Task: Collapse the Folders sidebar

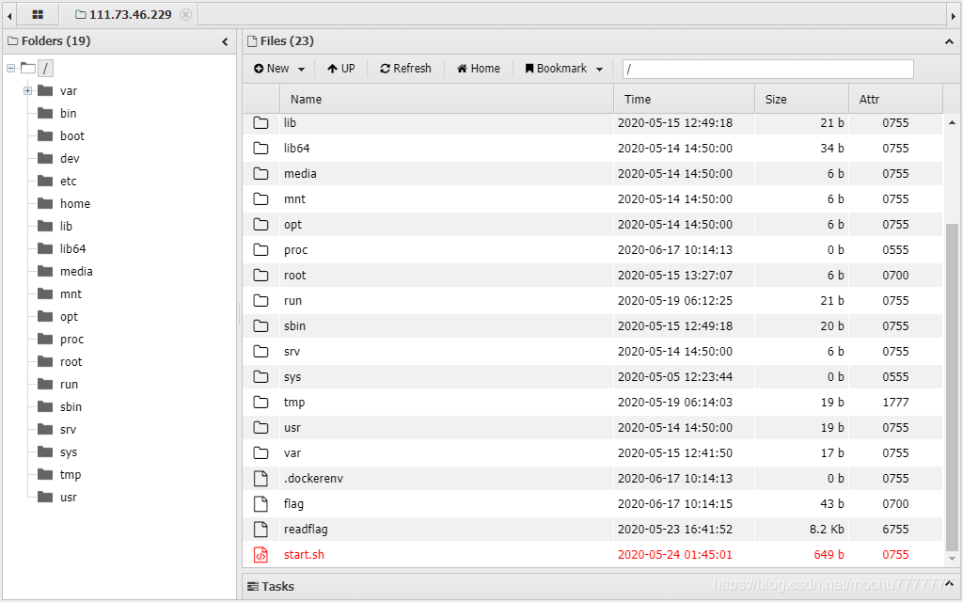Action: click(225, 41)
